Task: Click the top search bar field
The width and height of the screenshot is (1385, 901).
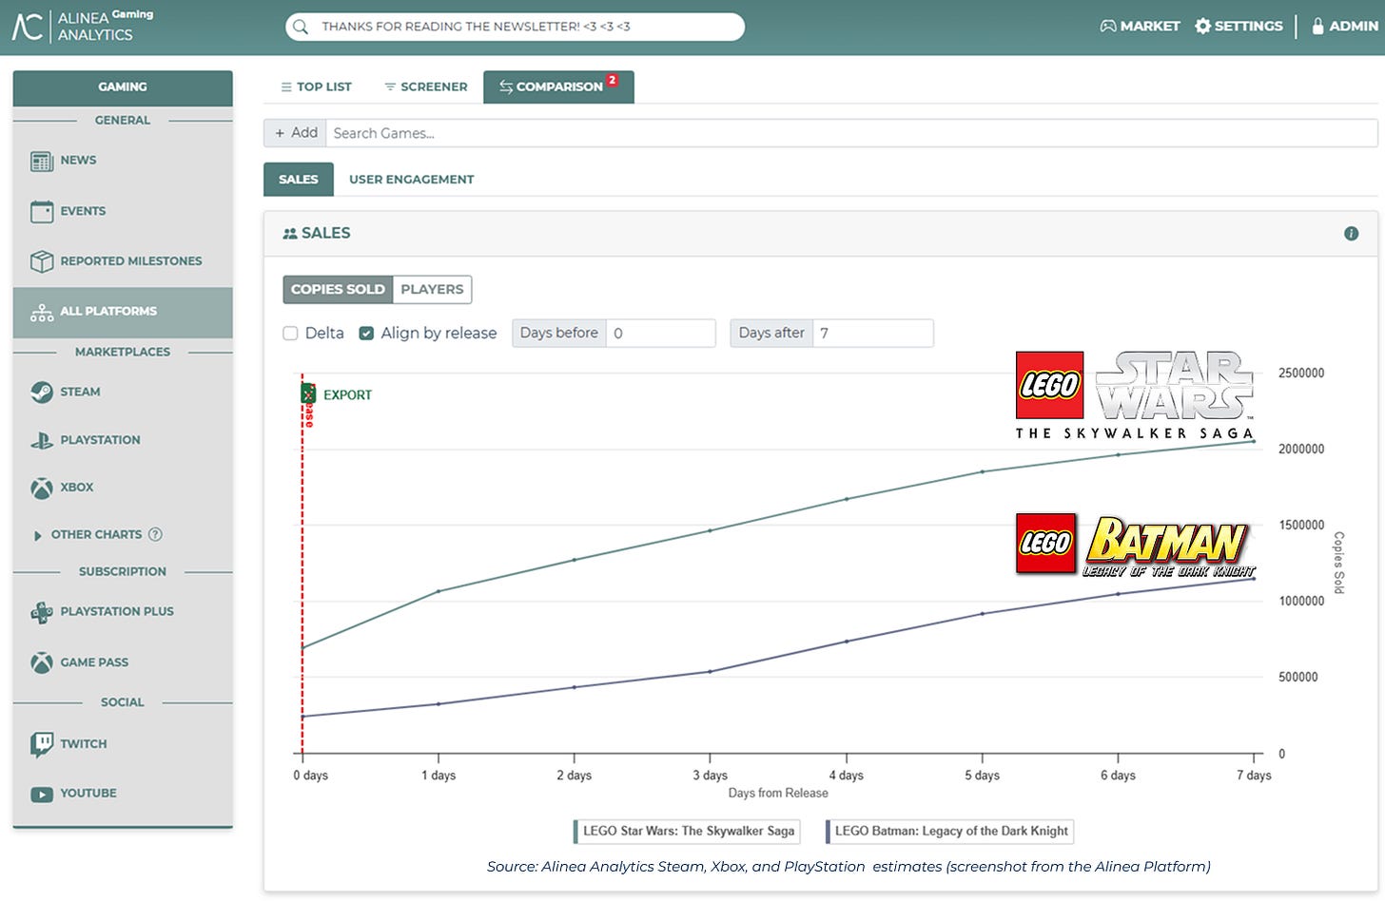Action: (515, 27)
